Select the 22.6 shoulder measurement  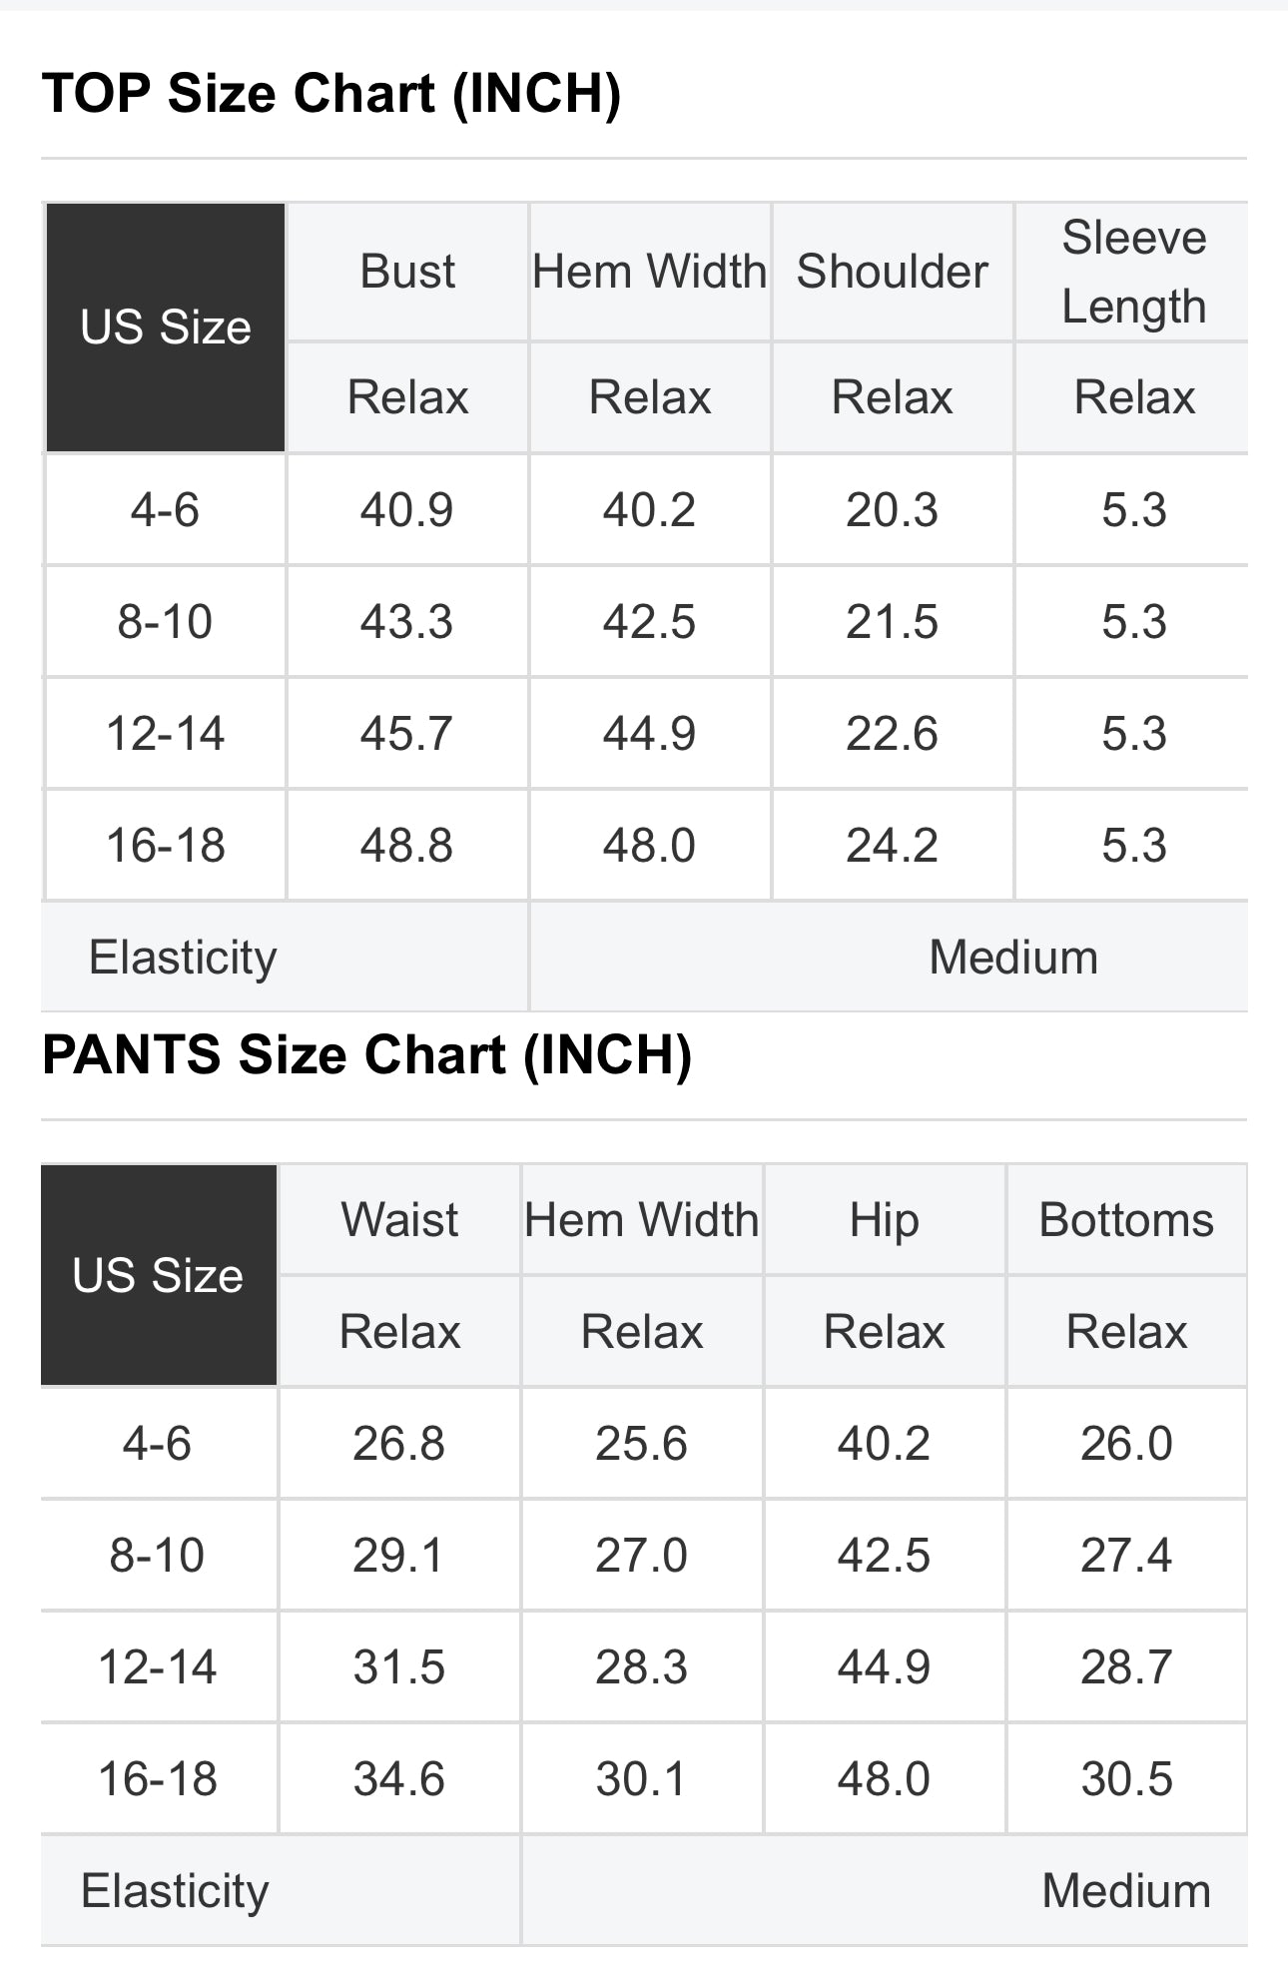click(x=892, y=734)
